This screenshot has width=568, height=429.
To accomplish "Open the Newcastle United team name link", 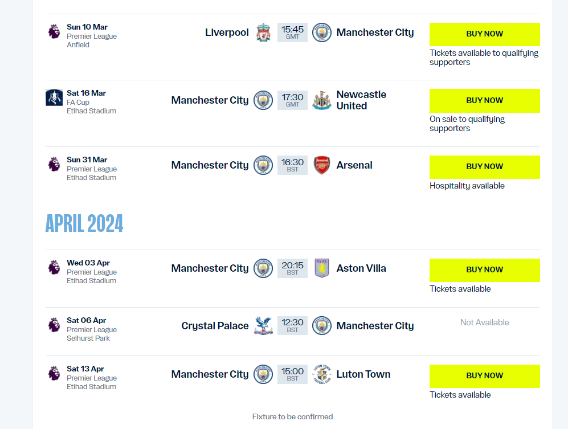I will point(361,100).
